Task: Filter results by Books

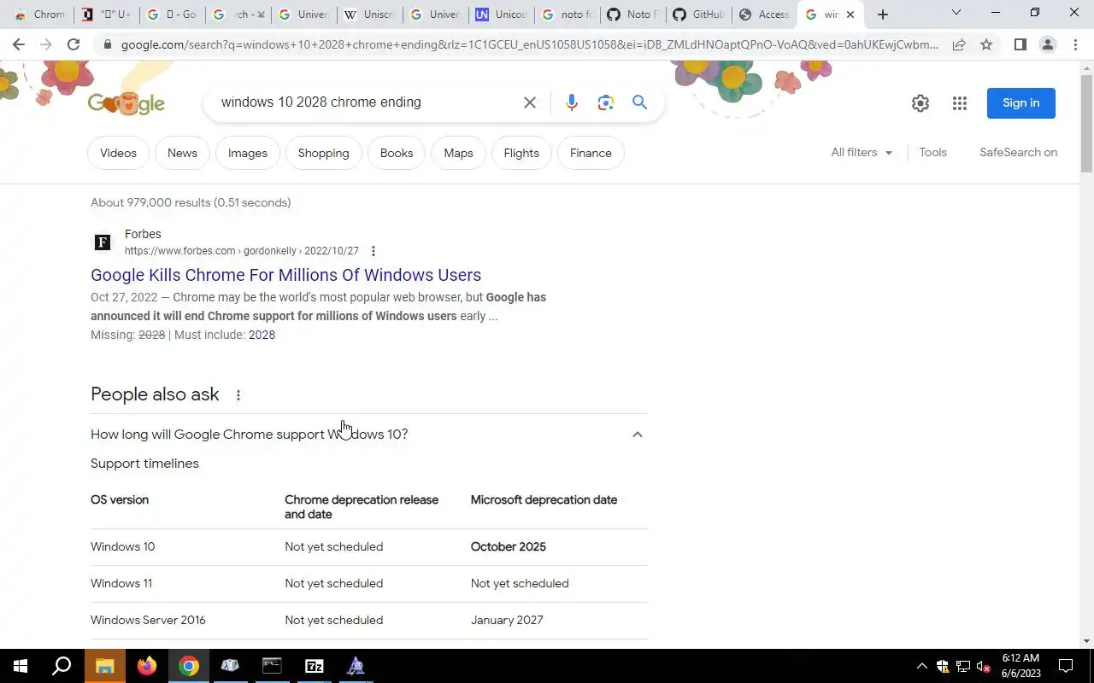Action: coord(397,153)
